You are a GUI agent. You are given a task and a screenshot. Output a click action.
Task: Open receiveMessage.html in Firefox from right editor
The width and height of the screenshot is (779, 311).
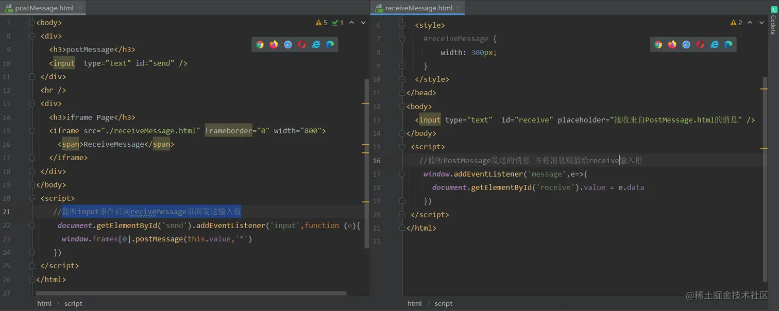(x=672, y=45)
